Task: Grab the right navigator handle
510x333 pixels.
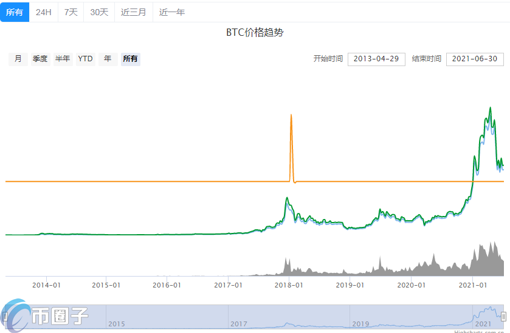Action: [x=503, y=316]
